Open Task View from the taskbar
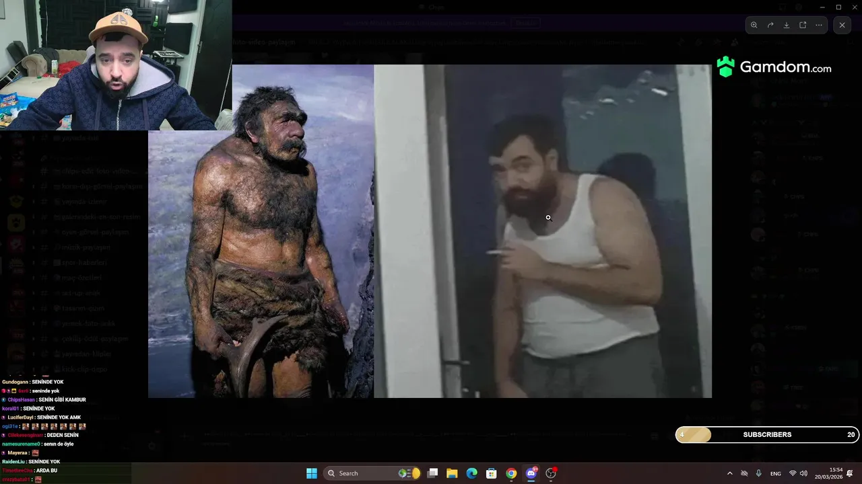This screenshot has height=484, width=862. (x=433, y=473)
